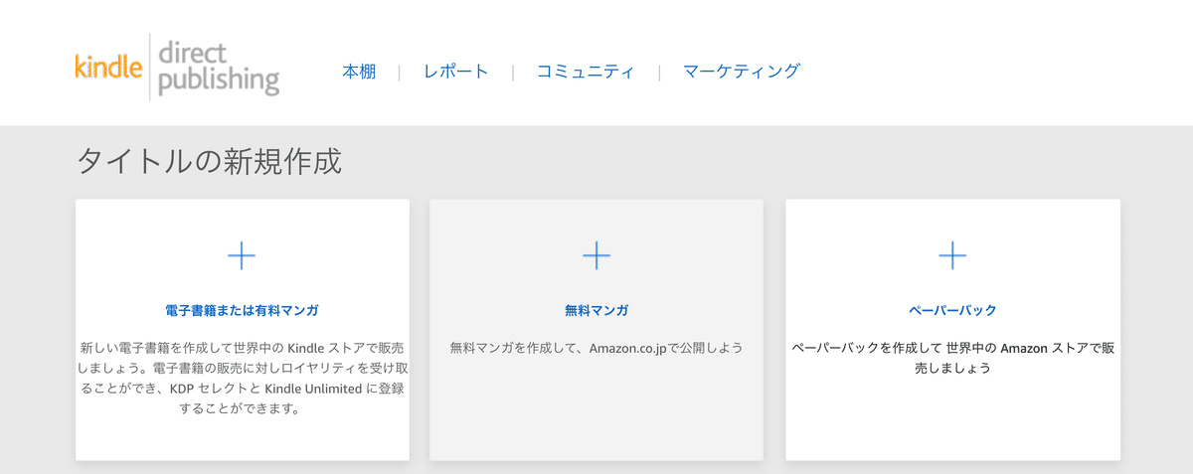Select the マーケティング menu item
Screen dimensions: 1193x474
coord(742,72)
